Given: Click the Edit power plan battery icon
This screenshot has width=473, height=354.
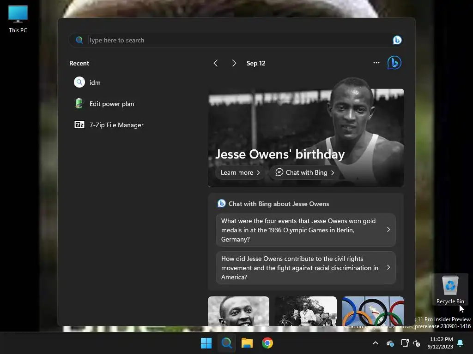Looking at the screenshot, I should [79, 104].
